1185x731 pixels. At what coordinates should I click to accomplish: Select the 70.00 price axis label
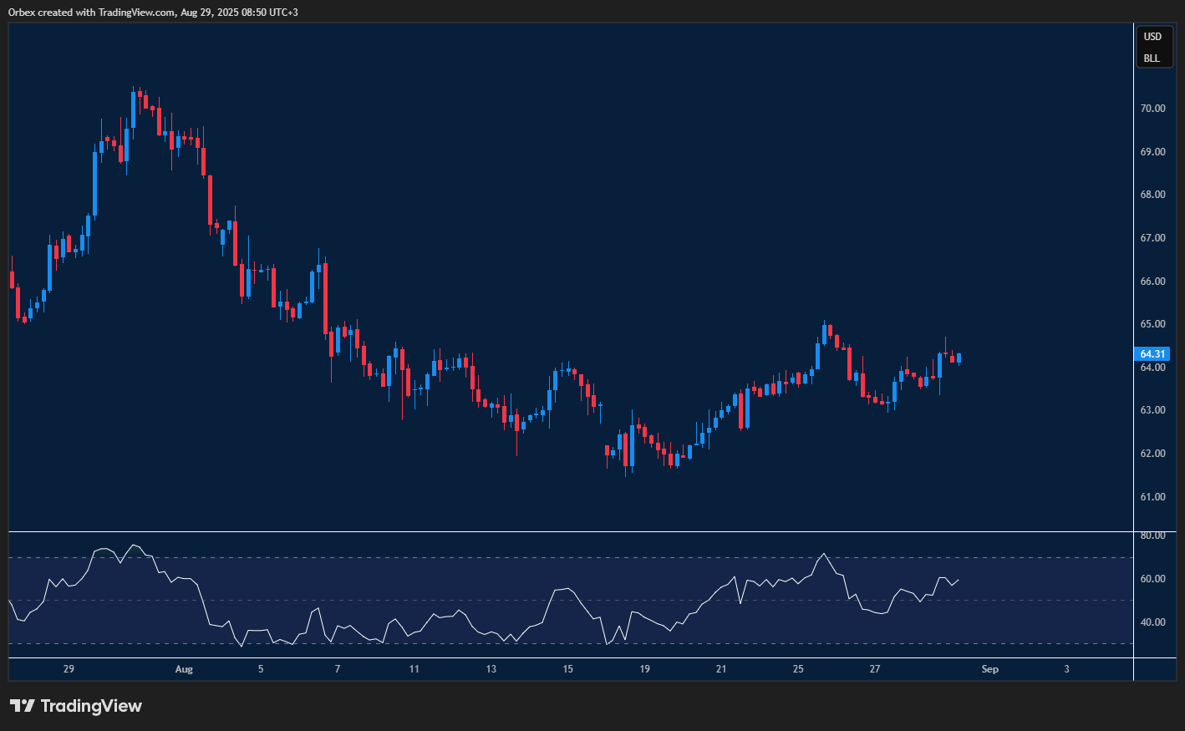(x=1152, y=109)
